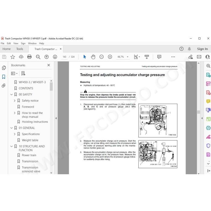Jump to the CONTENTS bookmark

(26, 88)
